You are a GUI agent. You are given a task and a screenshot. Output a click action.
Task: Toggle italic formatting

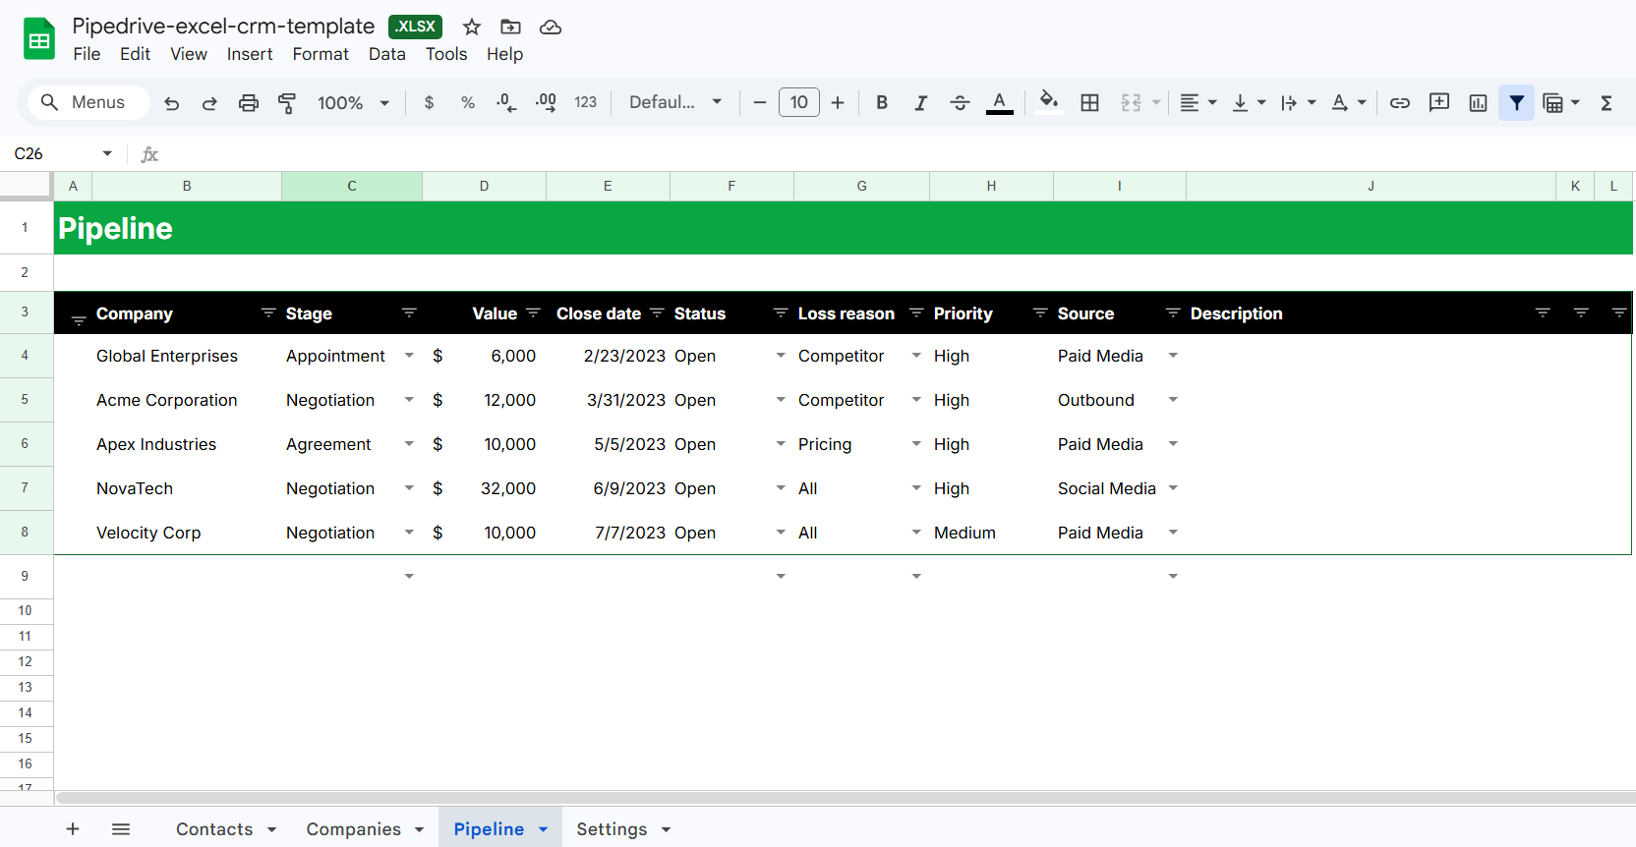coord(920,102)
